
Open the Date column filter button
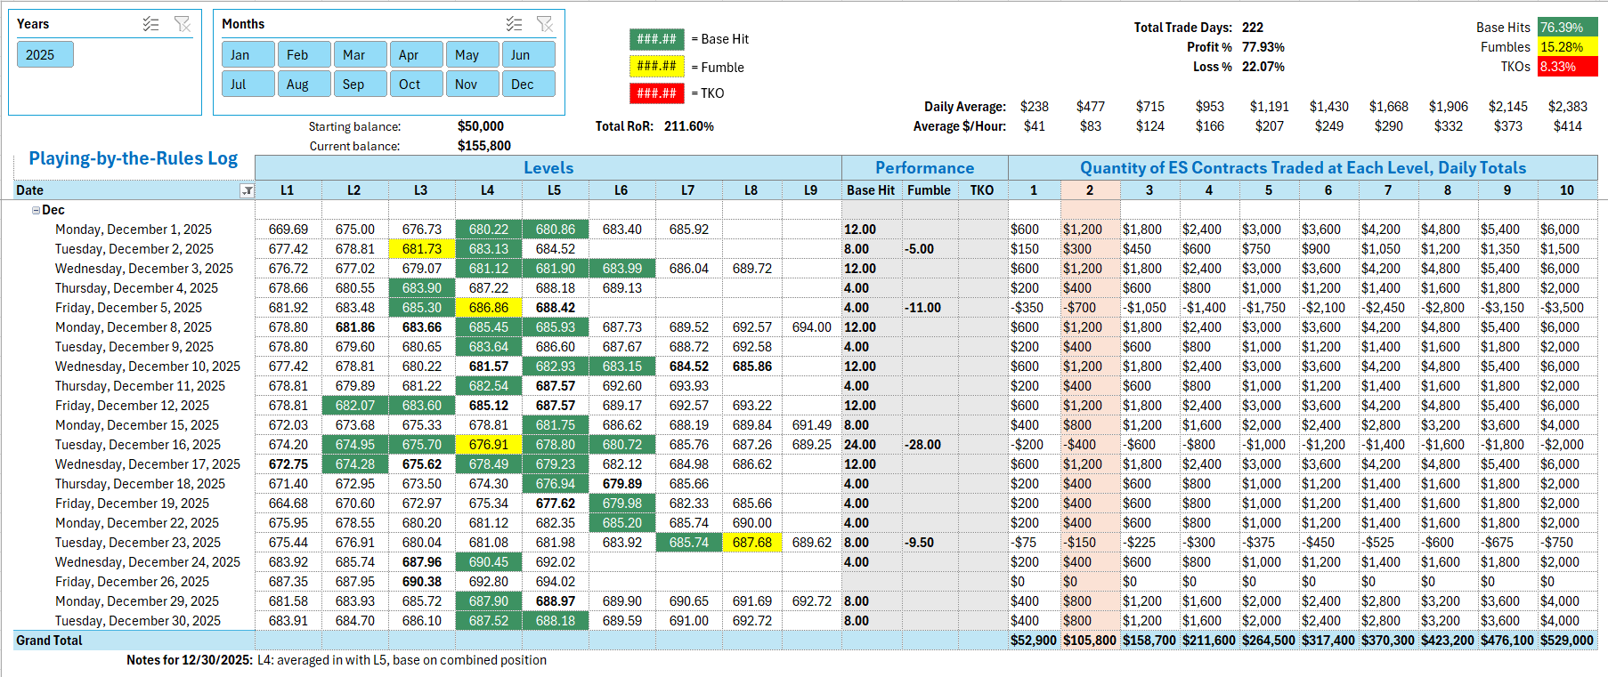248,190
